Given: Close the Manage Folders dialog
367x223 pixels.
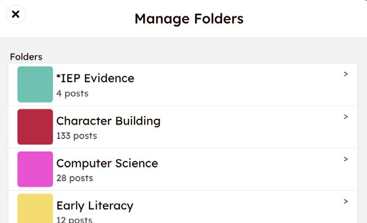Looking at the screenshot, I should (15, 15).
